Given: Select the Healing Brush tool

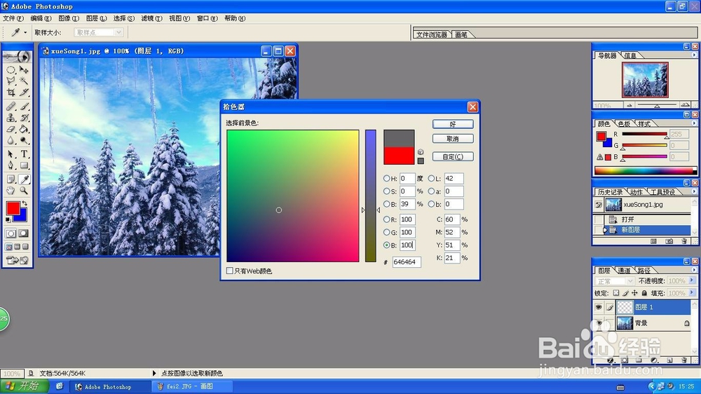Looking at the screenshot, I should (11, 107).
